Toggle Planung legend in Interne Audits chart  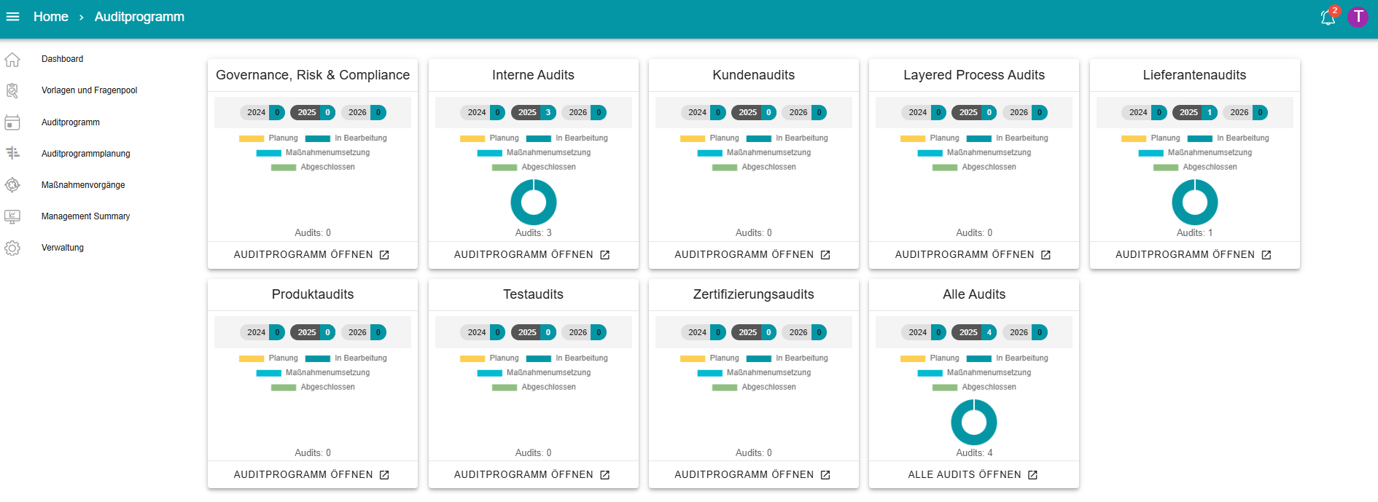[x=489, y=138]
